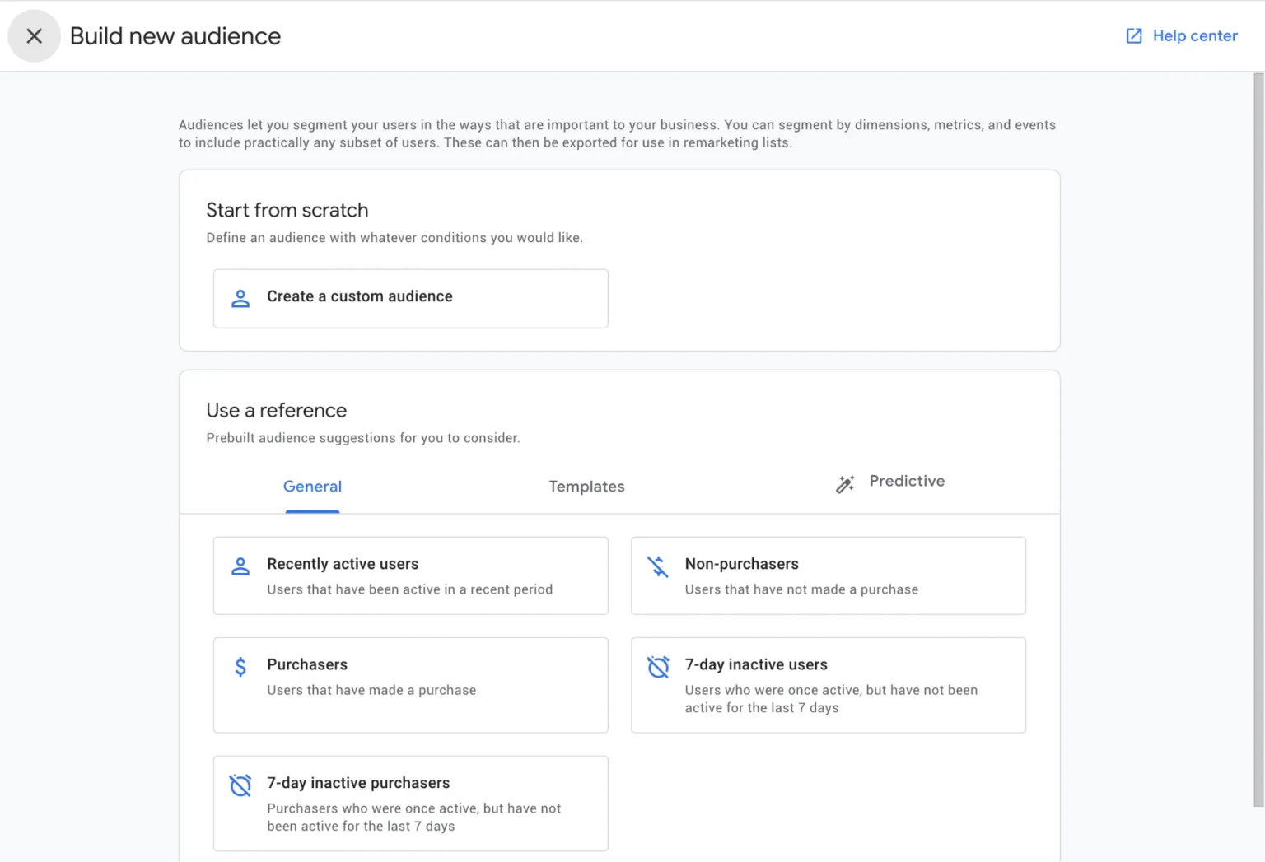Close the Build new audience panel
The image size is (1265, 862).
[34, 36]
